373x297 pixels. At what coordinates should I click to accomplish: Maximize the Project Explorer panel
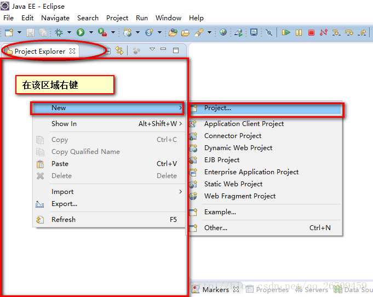[176, 50]
